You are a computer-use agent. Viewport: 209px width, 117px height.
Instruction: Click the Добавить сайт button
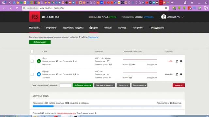point(40,42)
